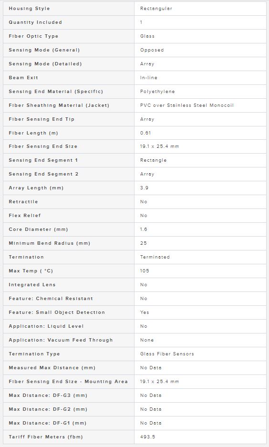Select the Polyethylene material value

click(x=157, y=92)
